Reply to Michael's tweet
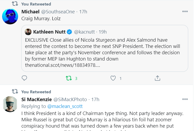195x131 pixels. (24, 78)
